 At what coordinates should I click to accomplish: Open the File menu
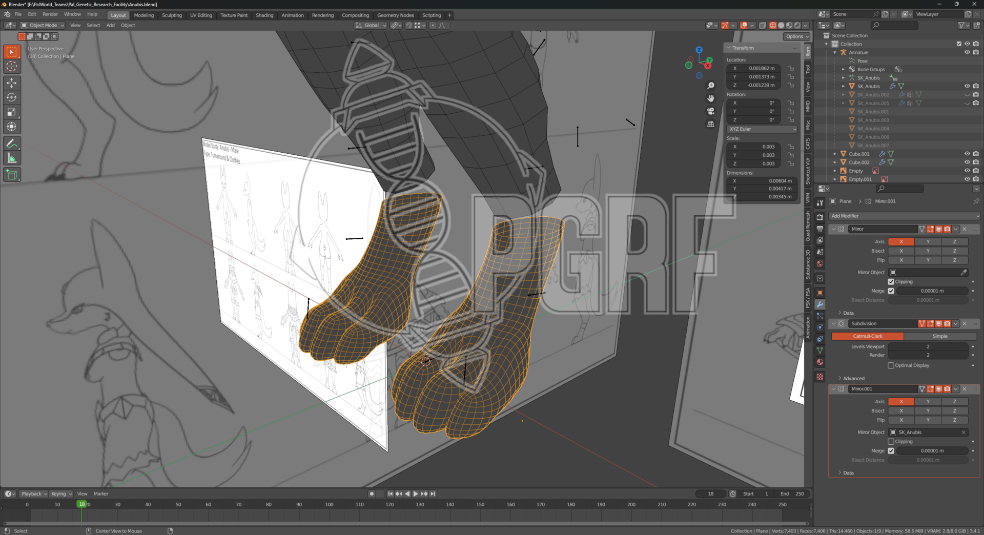tap(18, 14)
